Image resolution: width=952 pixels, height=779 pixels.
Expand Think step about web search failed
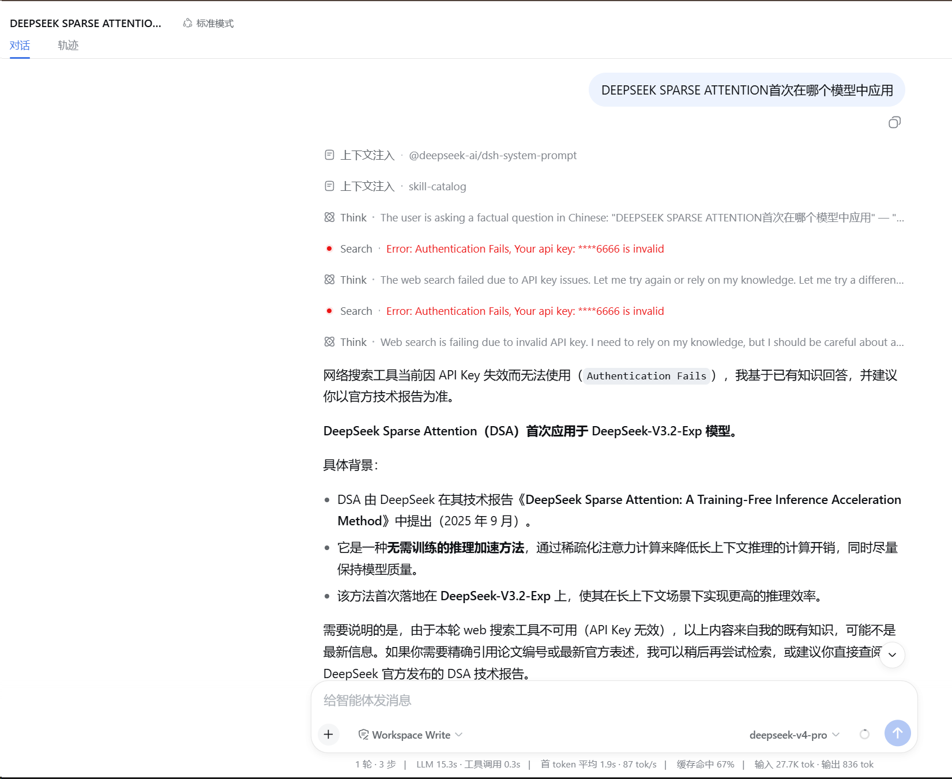(614, 280)
